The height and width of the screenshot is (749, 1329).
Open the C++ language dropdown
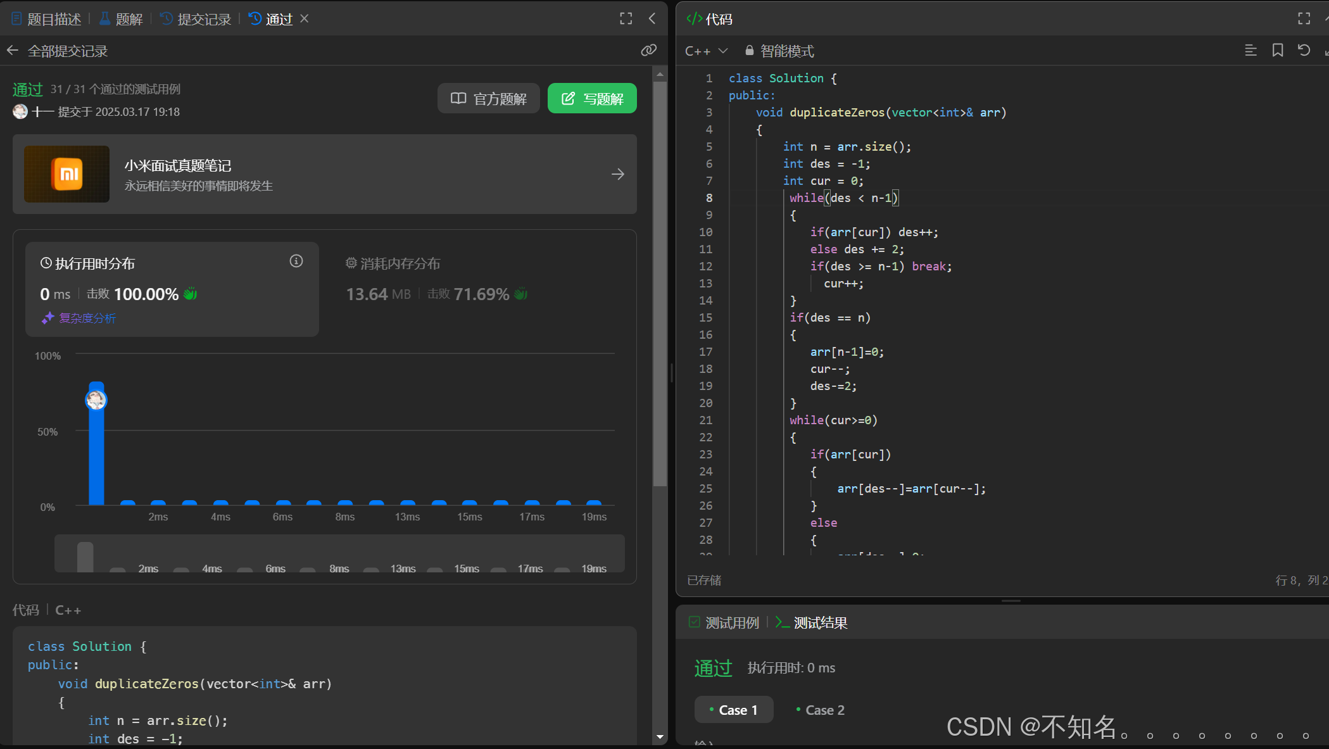(706, 51)
